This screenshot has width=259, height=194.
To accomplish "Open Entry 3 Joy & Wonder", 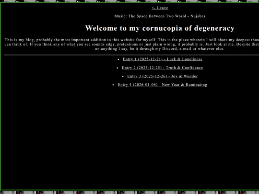I will click(163, 76).
